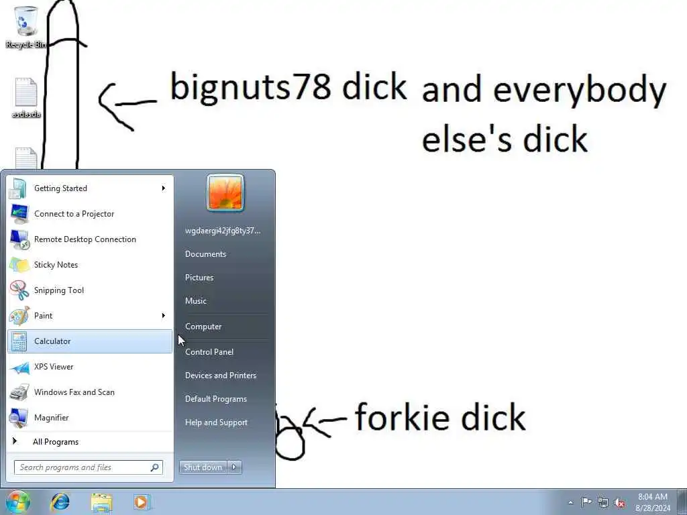Expand the Paint recent files arrow
This screenshot has width=687, height=515.
point(164,316)
